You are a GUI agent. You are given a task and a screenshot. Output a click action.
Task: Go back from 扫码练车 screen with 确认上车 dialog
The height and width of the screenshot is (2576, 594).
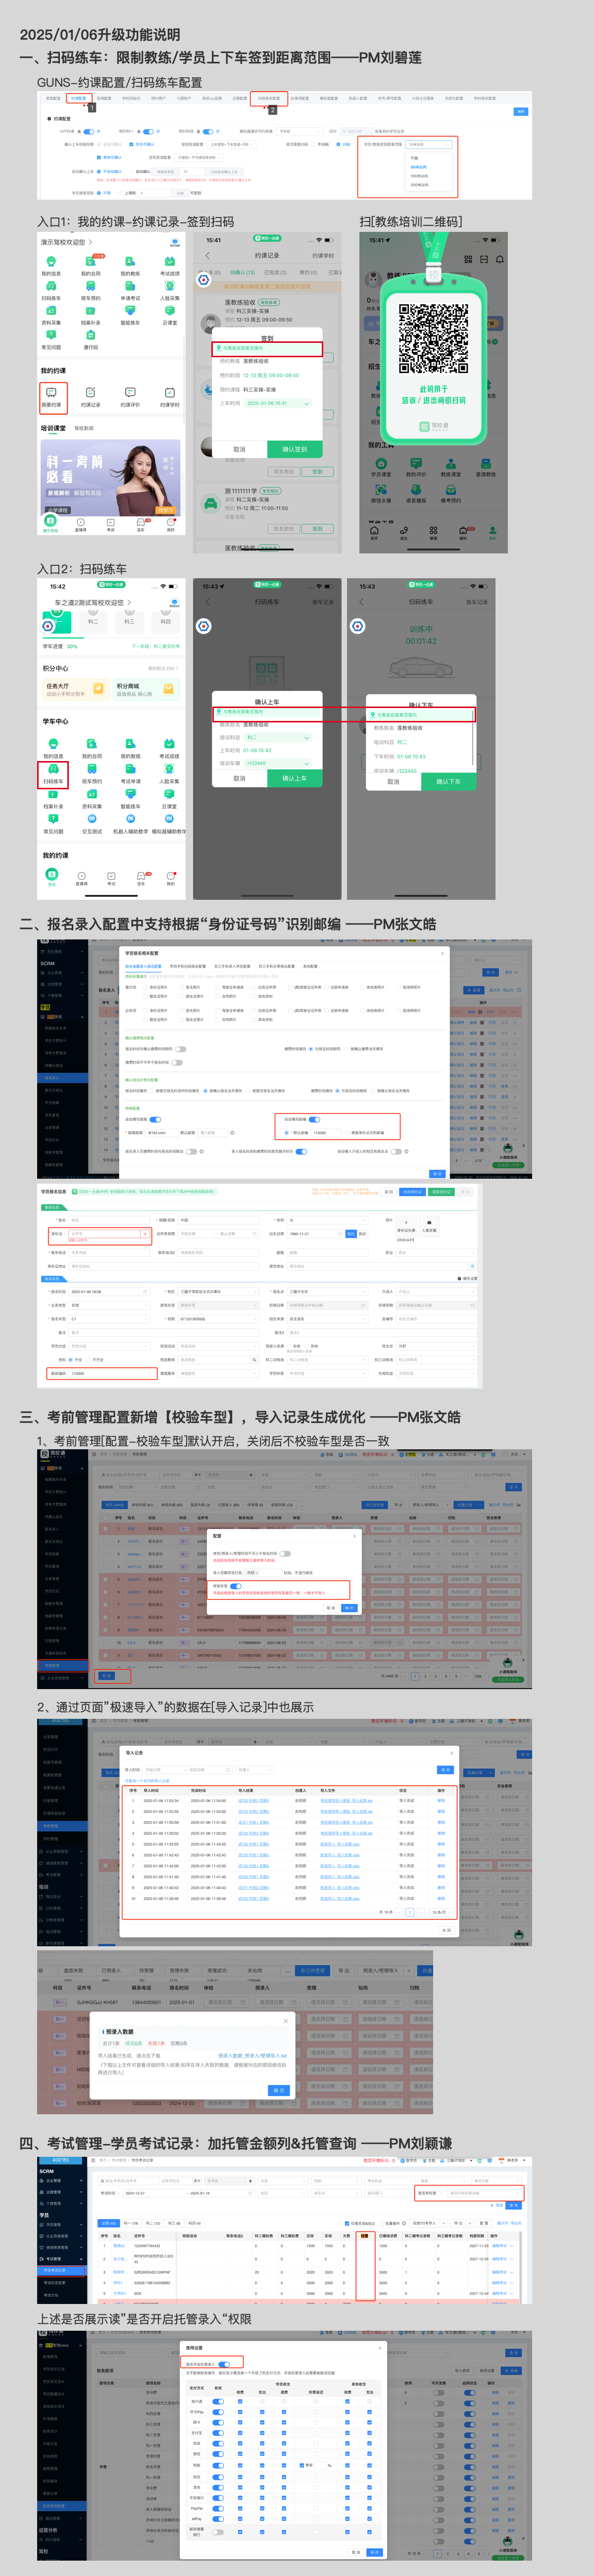pos(206,602)
